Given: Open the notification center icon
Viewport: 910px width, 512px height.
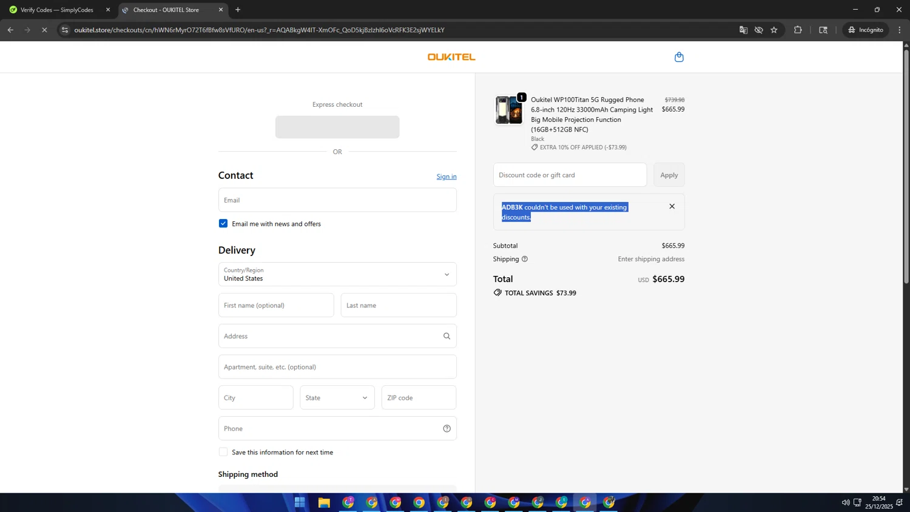Looking at the screenshot, I should 900,502.
